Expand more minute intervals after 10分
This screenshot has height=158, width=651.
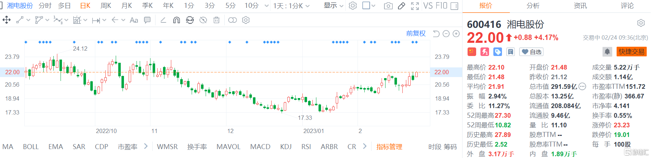click(266, 6)
